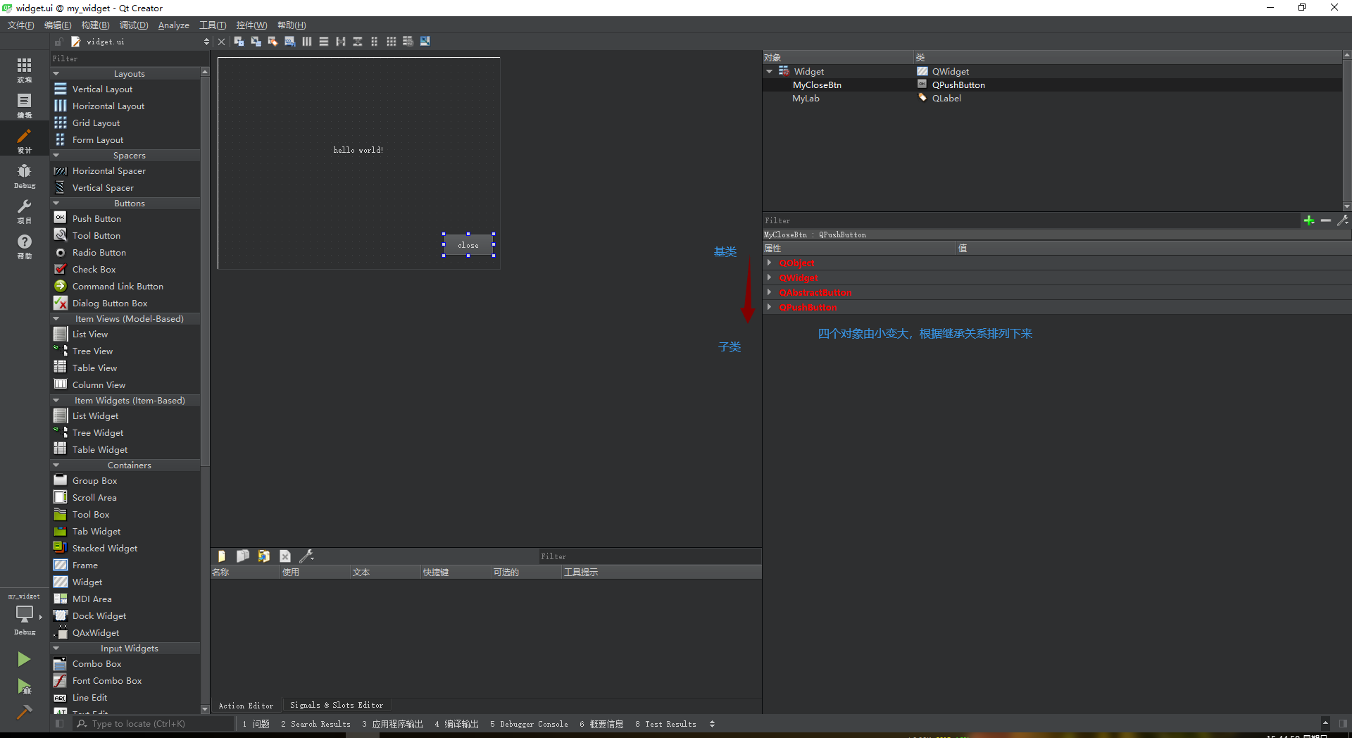The height and width of the screenshot is (738, 1352).
Task: Expand the QPushButton property group
Action: (x=769, y=308)
